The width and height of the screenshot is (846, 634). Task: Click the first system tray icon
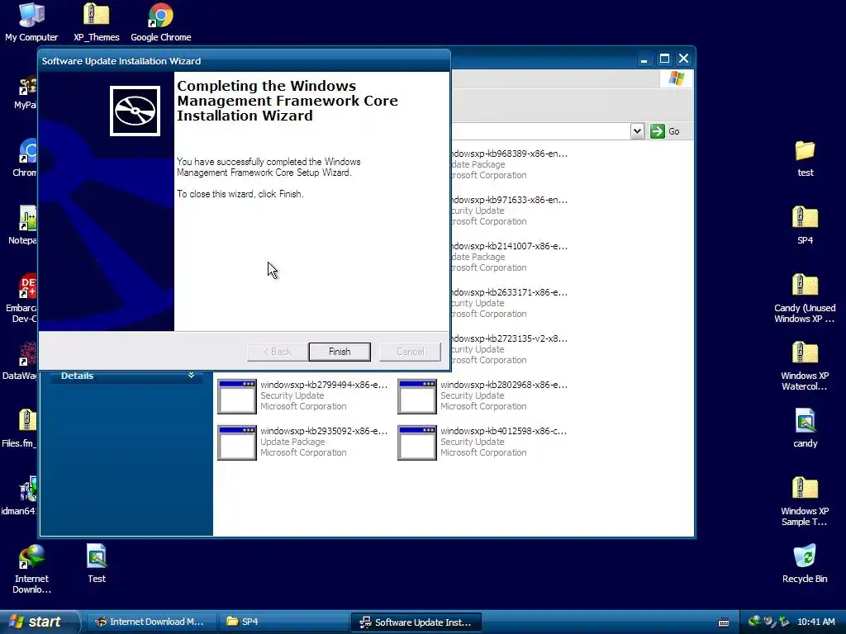pyautogui.click(x=753, y=622)
